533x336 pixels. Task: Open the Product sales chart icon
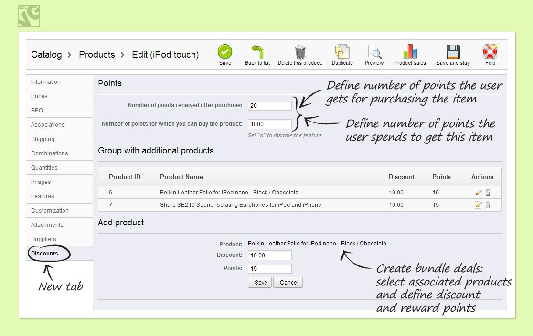[410, 51]
